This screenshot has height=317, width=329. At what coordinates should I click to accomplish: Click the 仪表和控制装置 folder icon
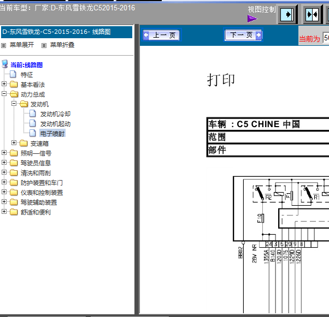14,193
